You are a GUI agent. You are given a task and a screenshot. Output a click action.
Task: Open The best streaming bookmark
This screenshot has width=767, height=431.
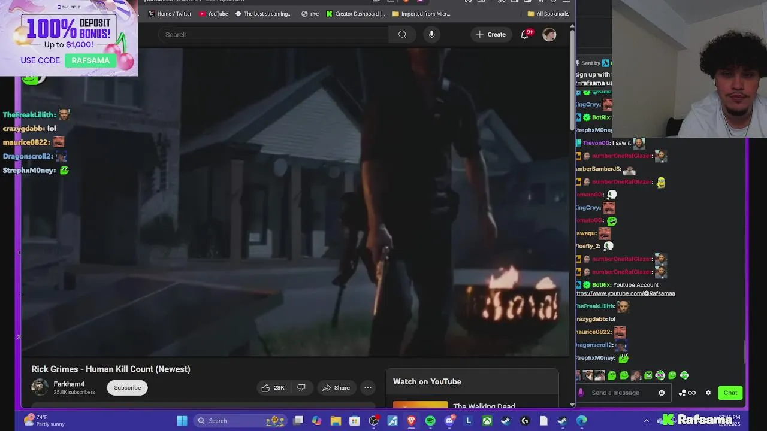(x=264, y=14)
